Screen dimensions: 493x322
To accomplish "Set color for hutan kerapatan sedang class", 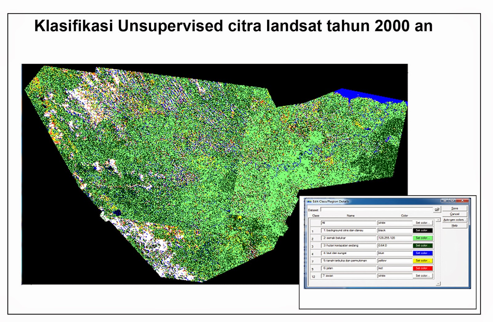I will tap(423, 246).
